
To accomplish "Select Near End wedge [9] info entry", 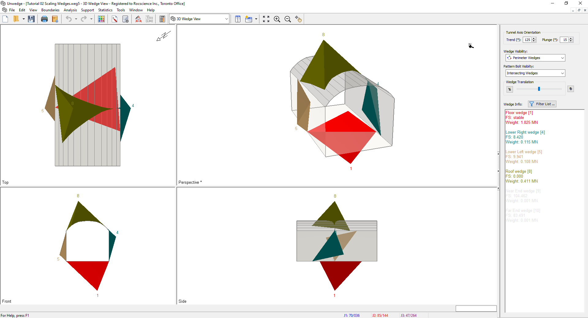I will coord(523,196).
